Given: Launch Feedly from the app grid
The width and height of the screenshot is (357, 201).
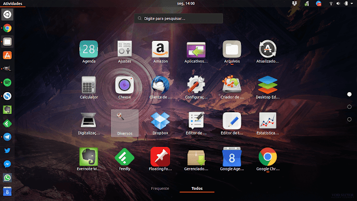Looking at the screenshot, I should pyautogui.click(x=124, y=156).
